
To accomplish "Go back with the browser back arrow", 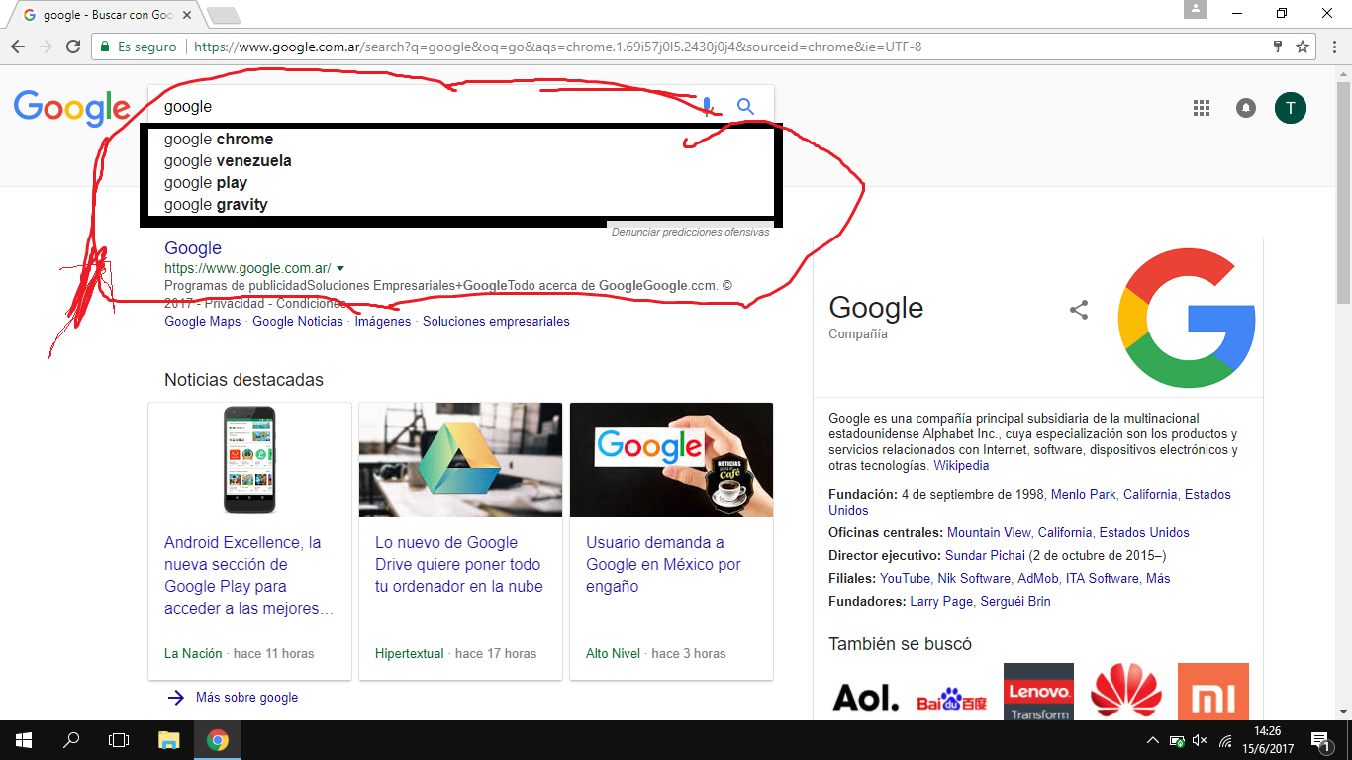I will [18, 47].
